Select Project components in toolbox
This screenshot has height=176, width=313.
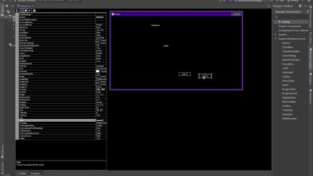pos(290,26)
